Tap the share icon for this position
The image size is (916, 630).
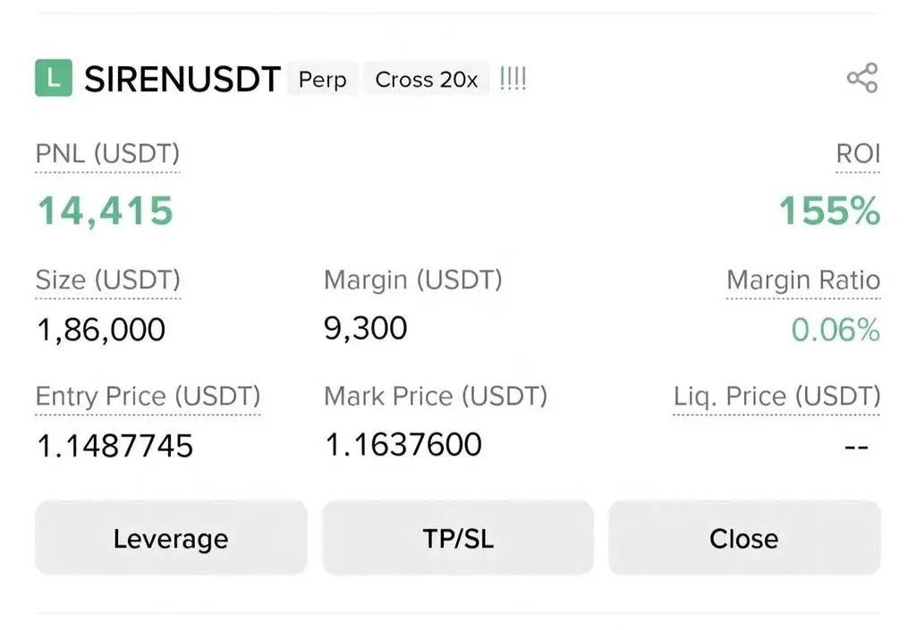[862, 79]
